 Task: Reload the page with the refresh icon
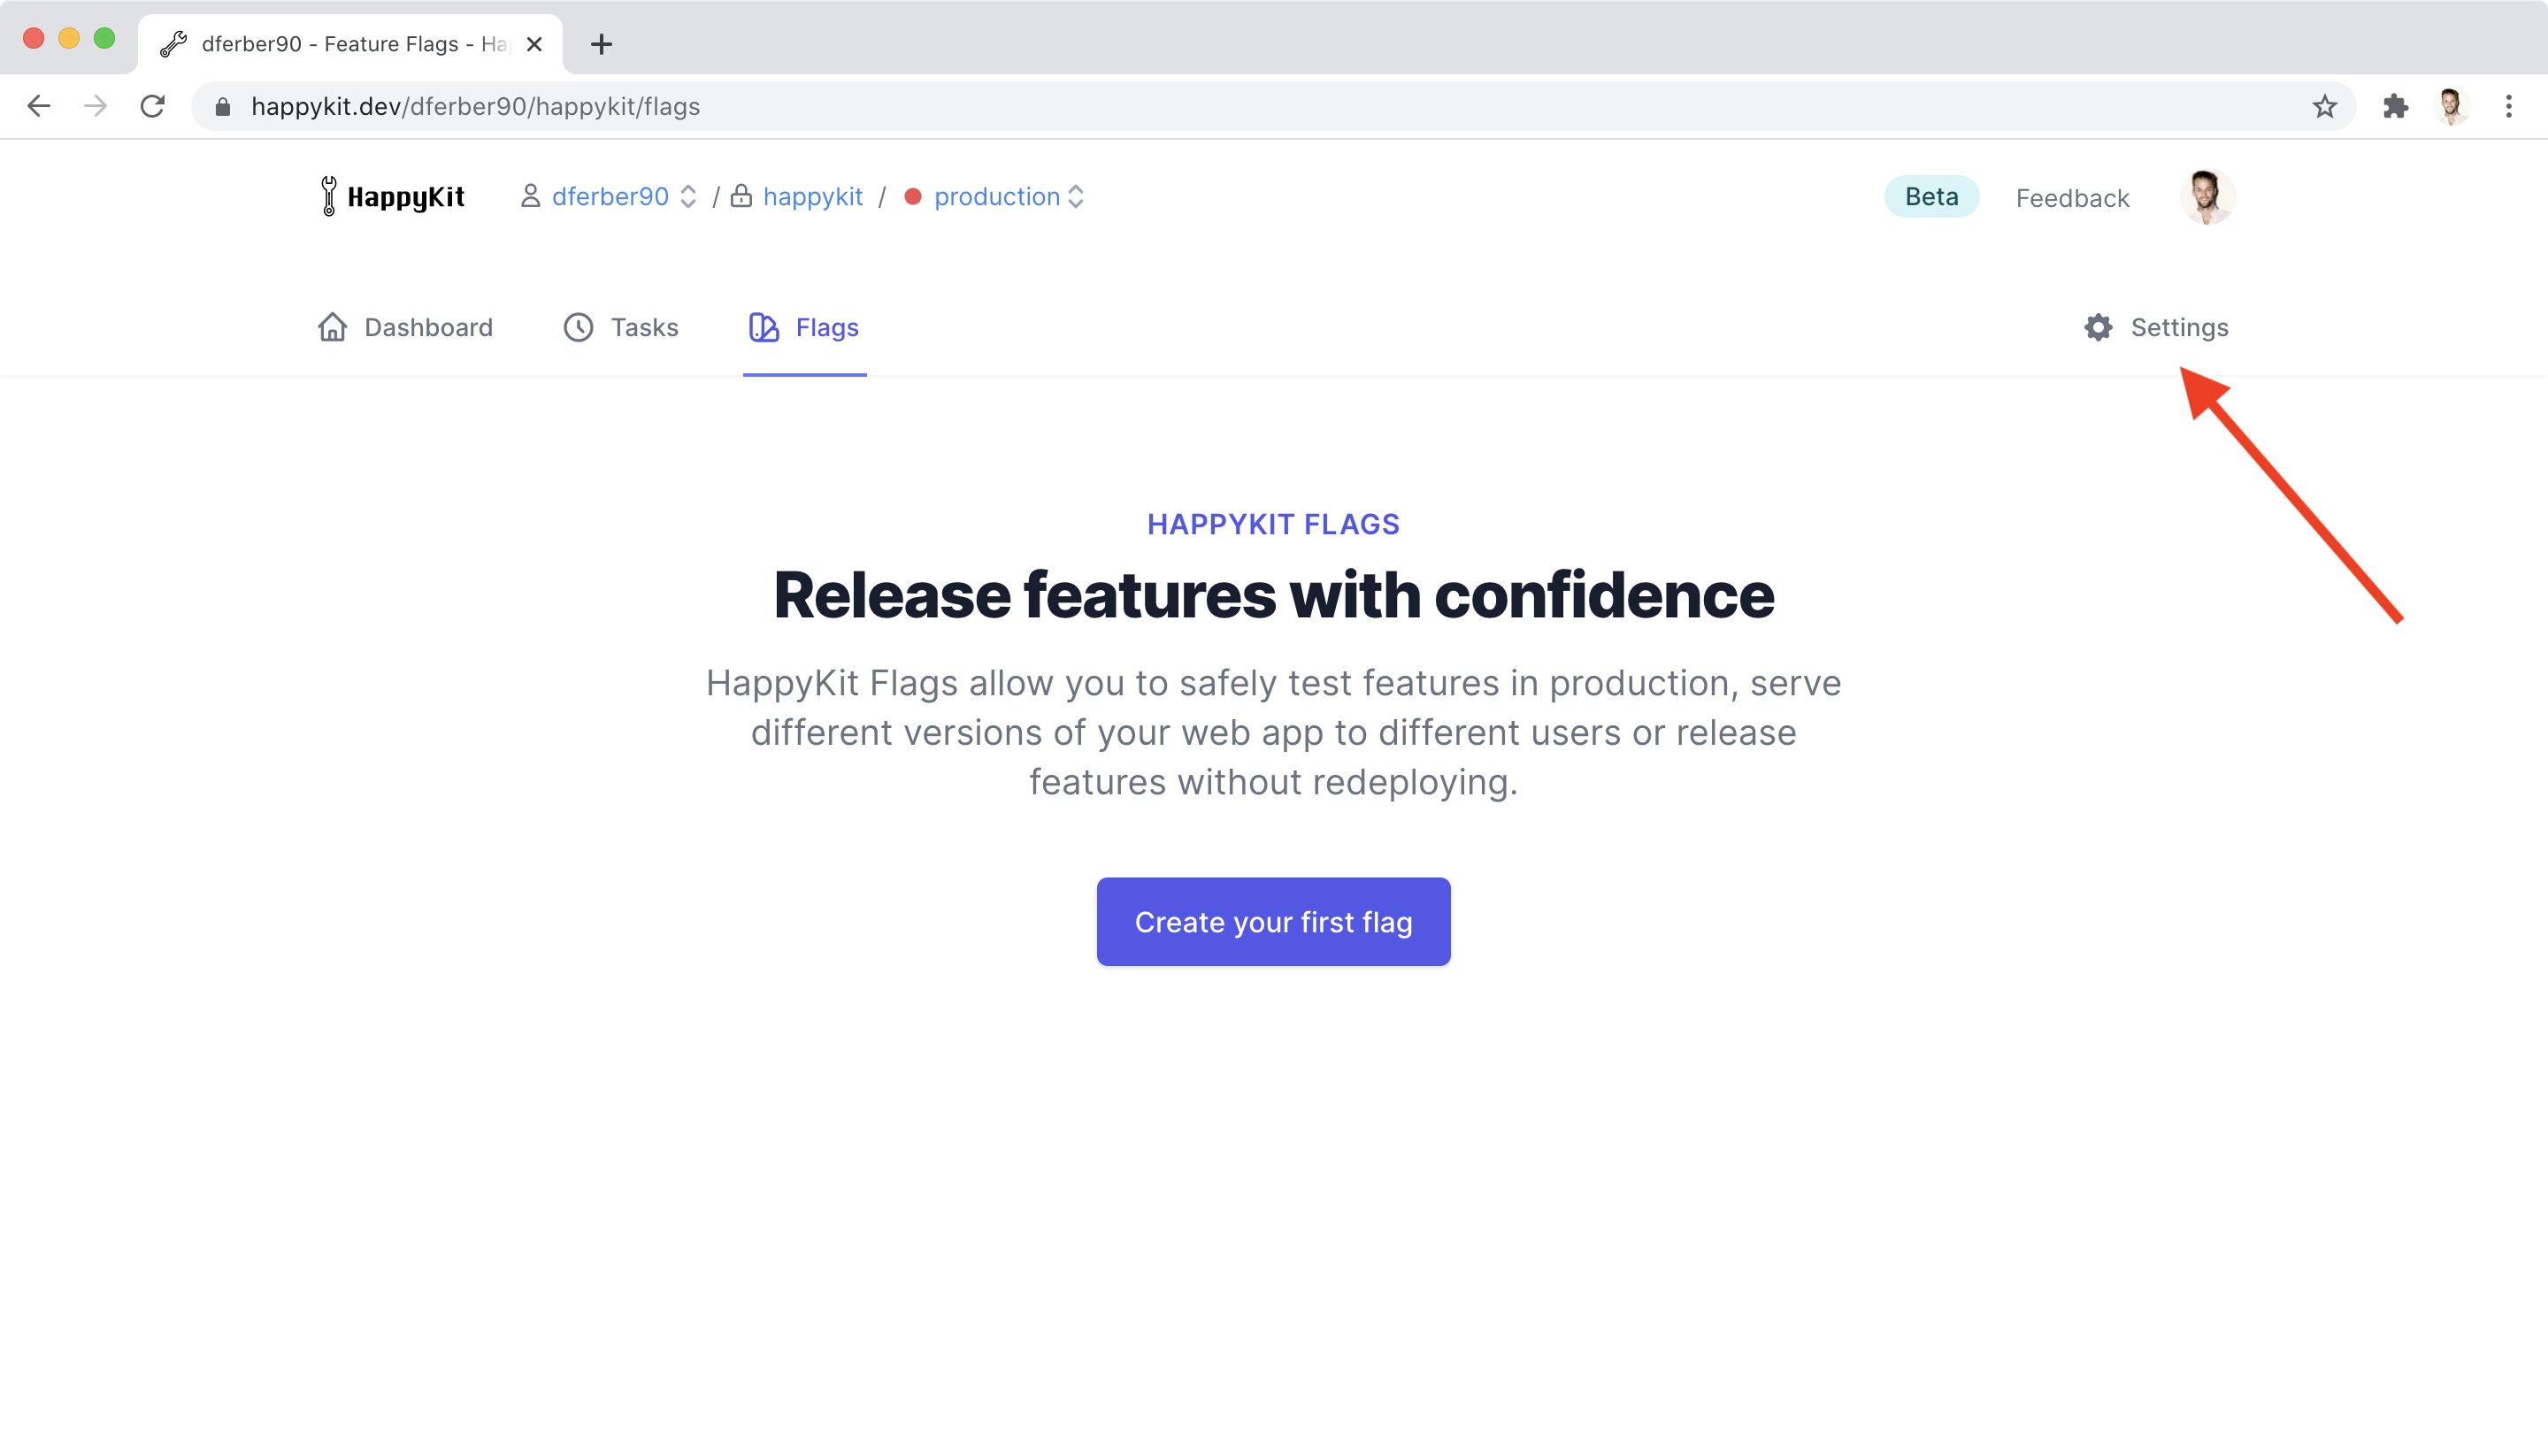pos(153,106)
